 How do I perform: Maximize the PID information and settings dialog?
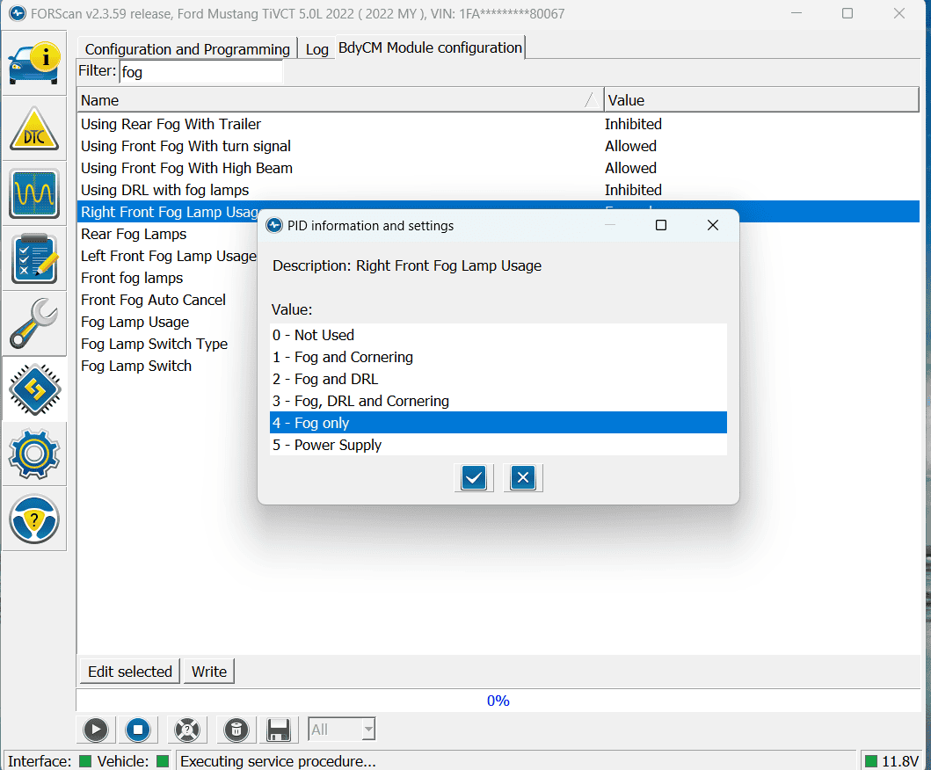click(x=661, y=226)
